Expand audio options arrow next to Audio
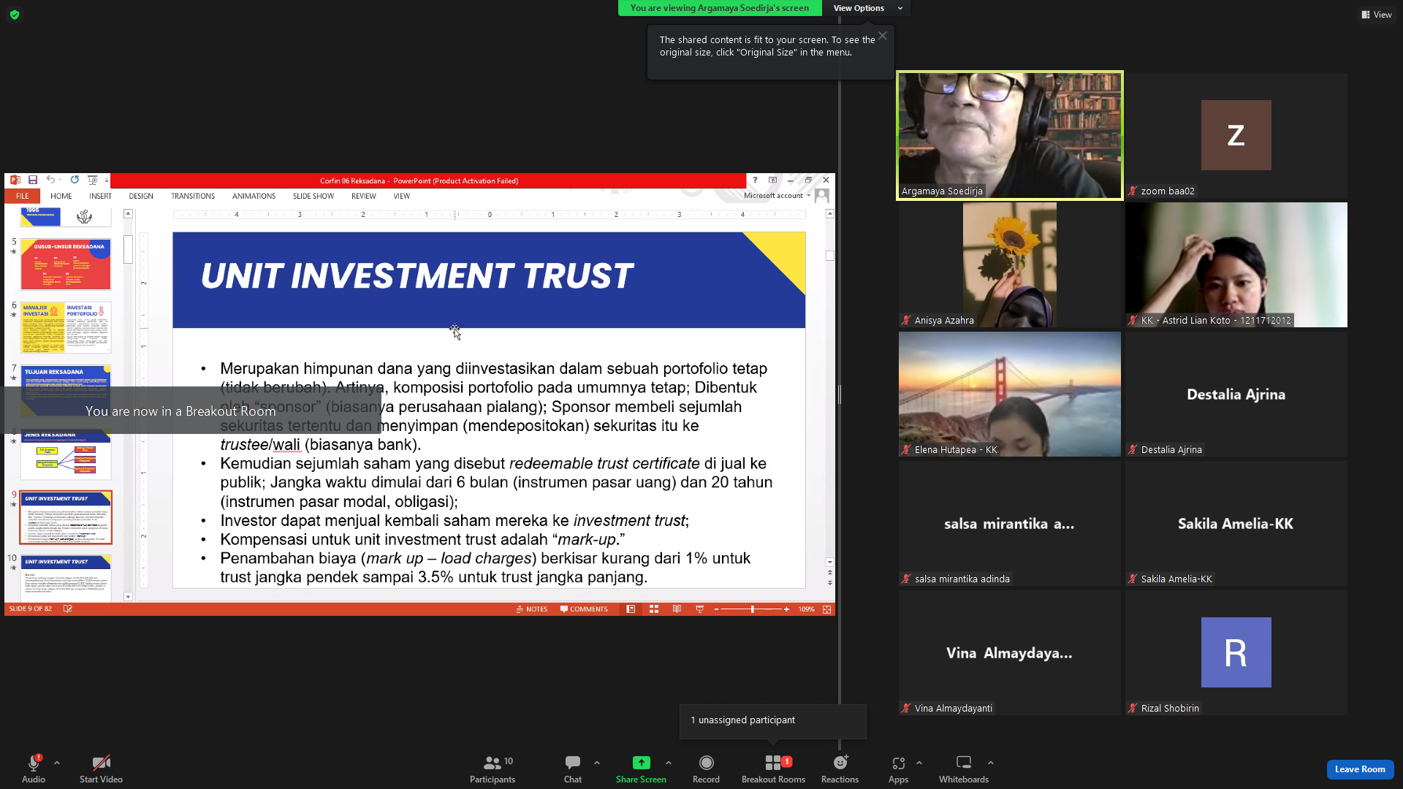The image size is (1403, 789). click(57, 763)
